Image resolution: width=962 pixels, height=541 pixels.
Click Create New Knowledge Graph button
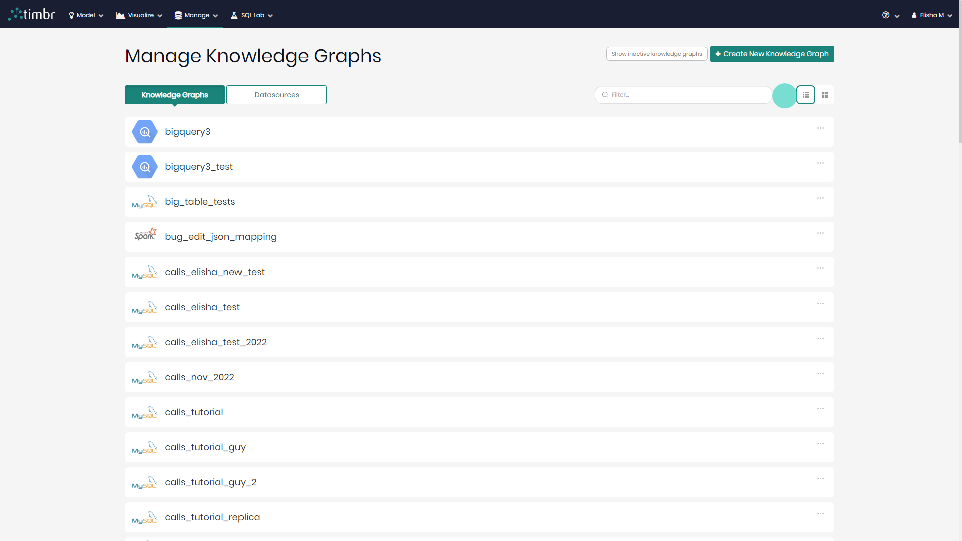pyautogui.click(x=772, y=54)
